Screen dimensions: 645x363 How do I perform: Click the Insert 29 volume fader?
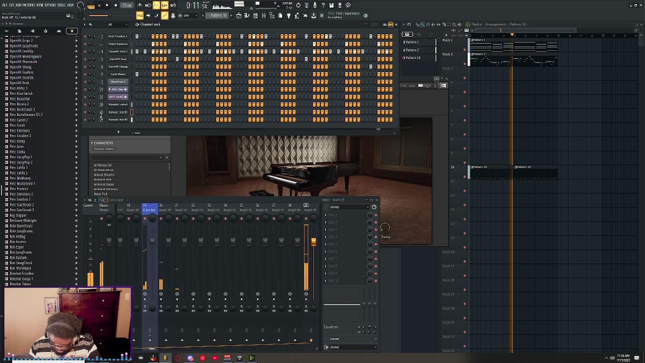click(x=313, y=243)
